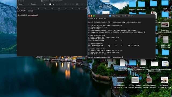Click the IP address 3.86.39.170 in TextEdit
This screenshot has height=97, width=172.
[x=21, y=11]
